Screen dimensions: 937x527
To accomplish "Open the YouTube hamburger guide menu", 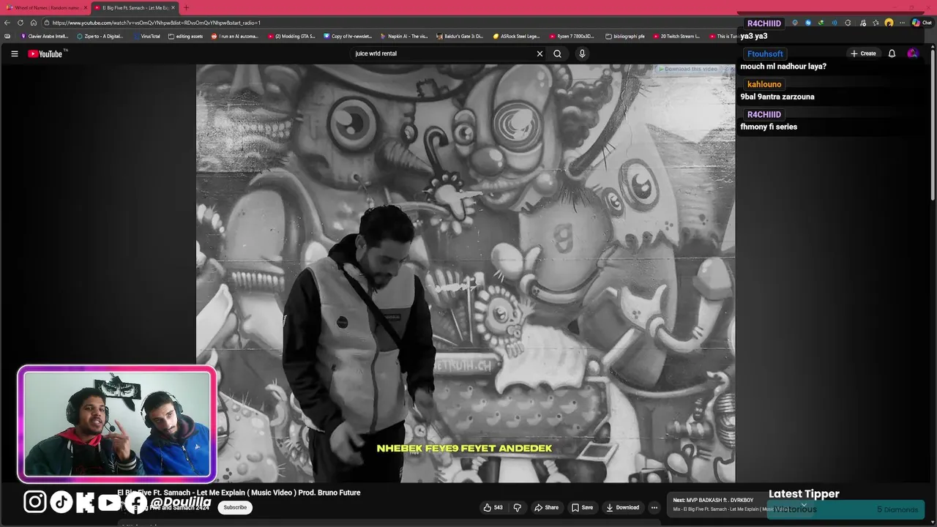I will click(14, 53).
